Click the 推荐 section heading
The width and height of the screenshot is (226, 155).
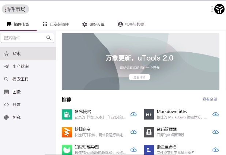[x=66, y=99]
